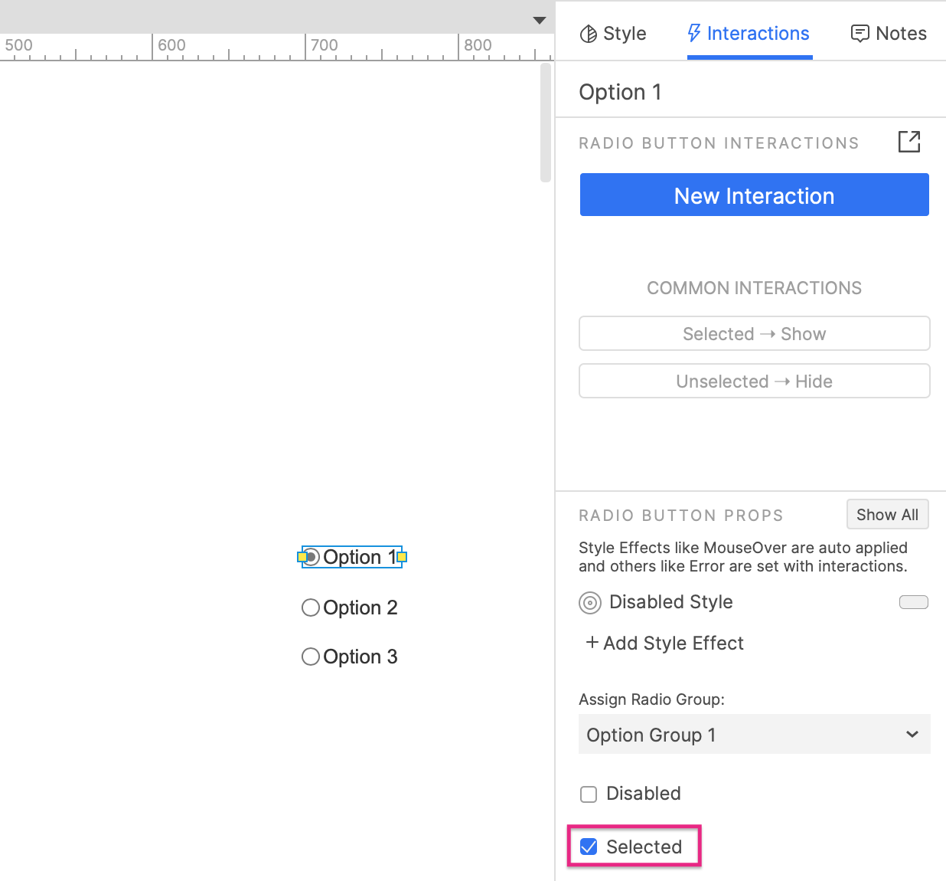This screenshot has width=946, height=881.
Task: Click the Option 1 radio widget label
Action: pos(358,557)
